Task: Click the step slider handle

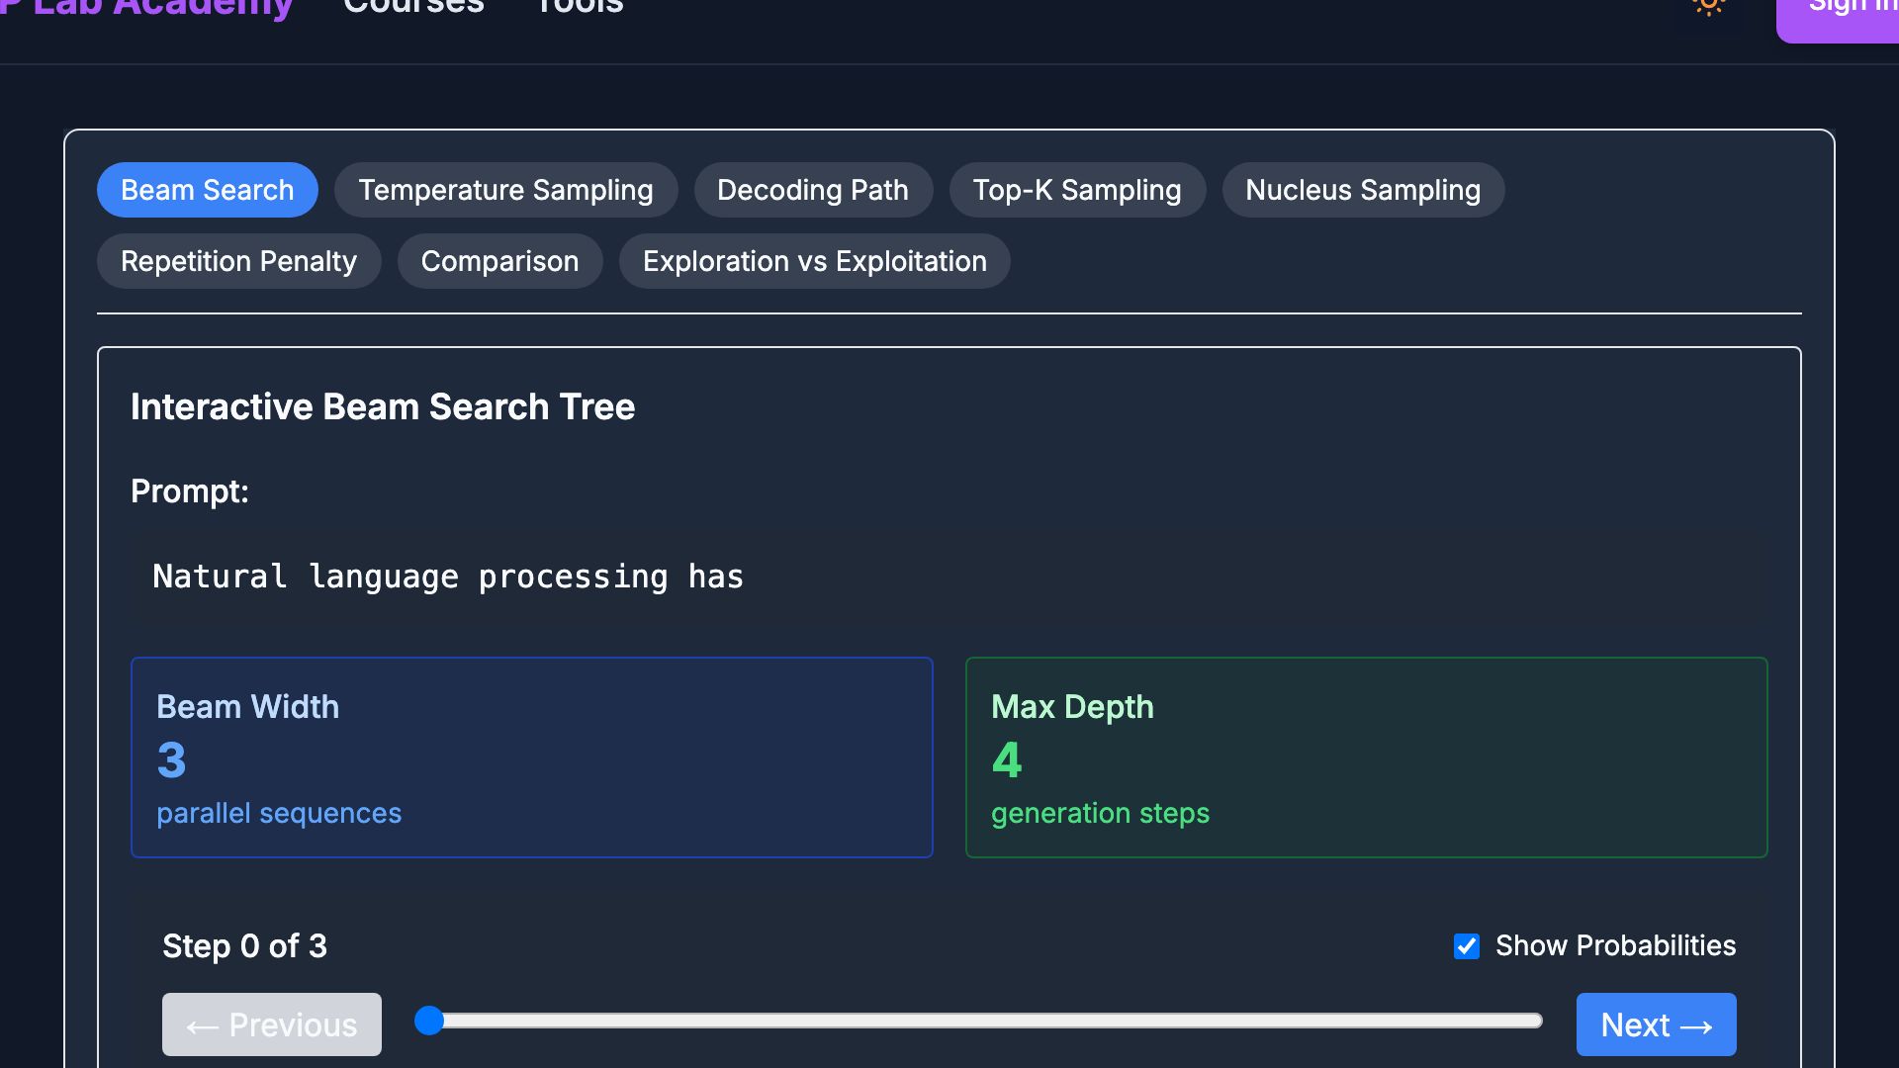Action: click(x=429, y=1021)
